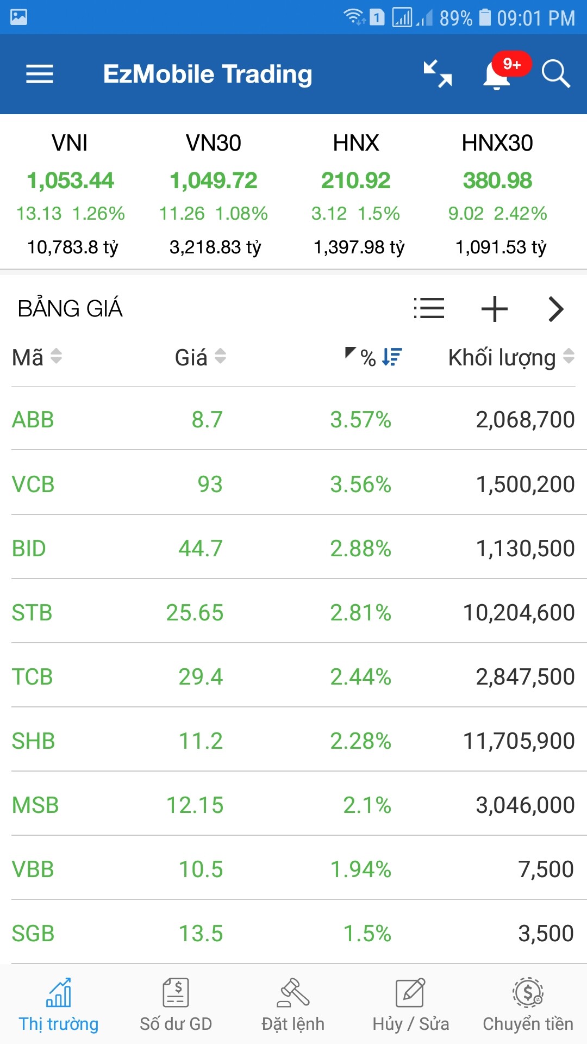The image size is (587, 1044).
Task: Tap the Đặt lệnh gavel icon
Action: click(293, 993)
